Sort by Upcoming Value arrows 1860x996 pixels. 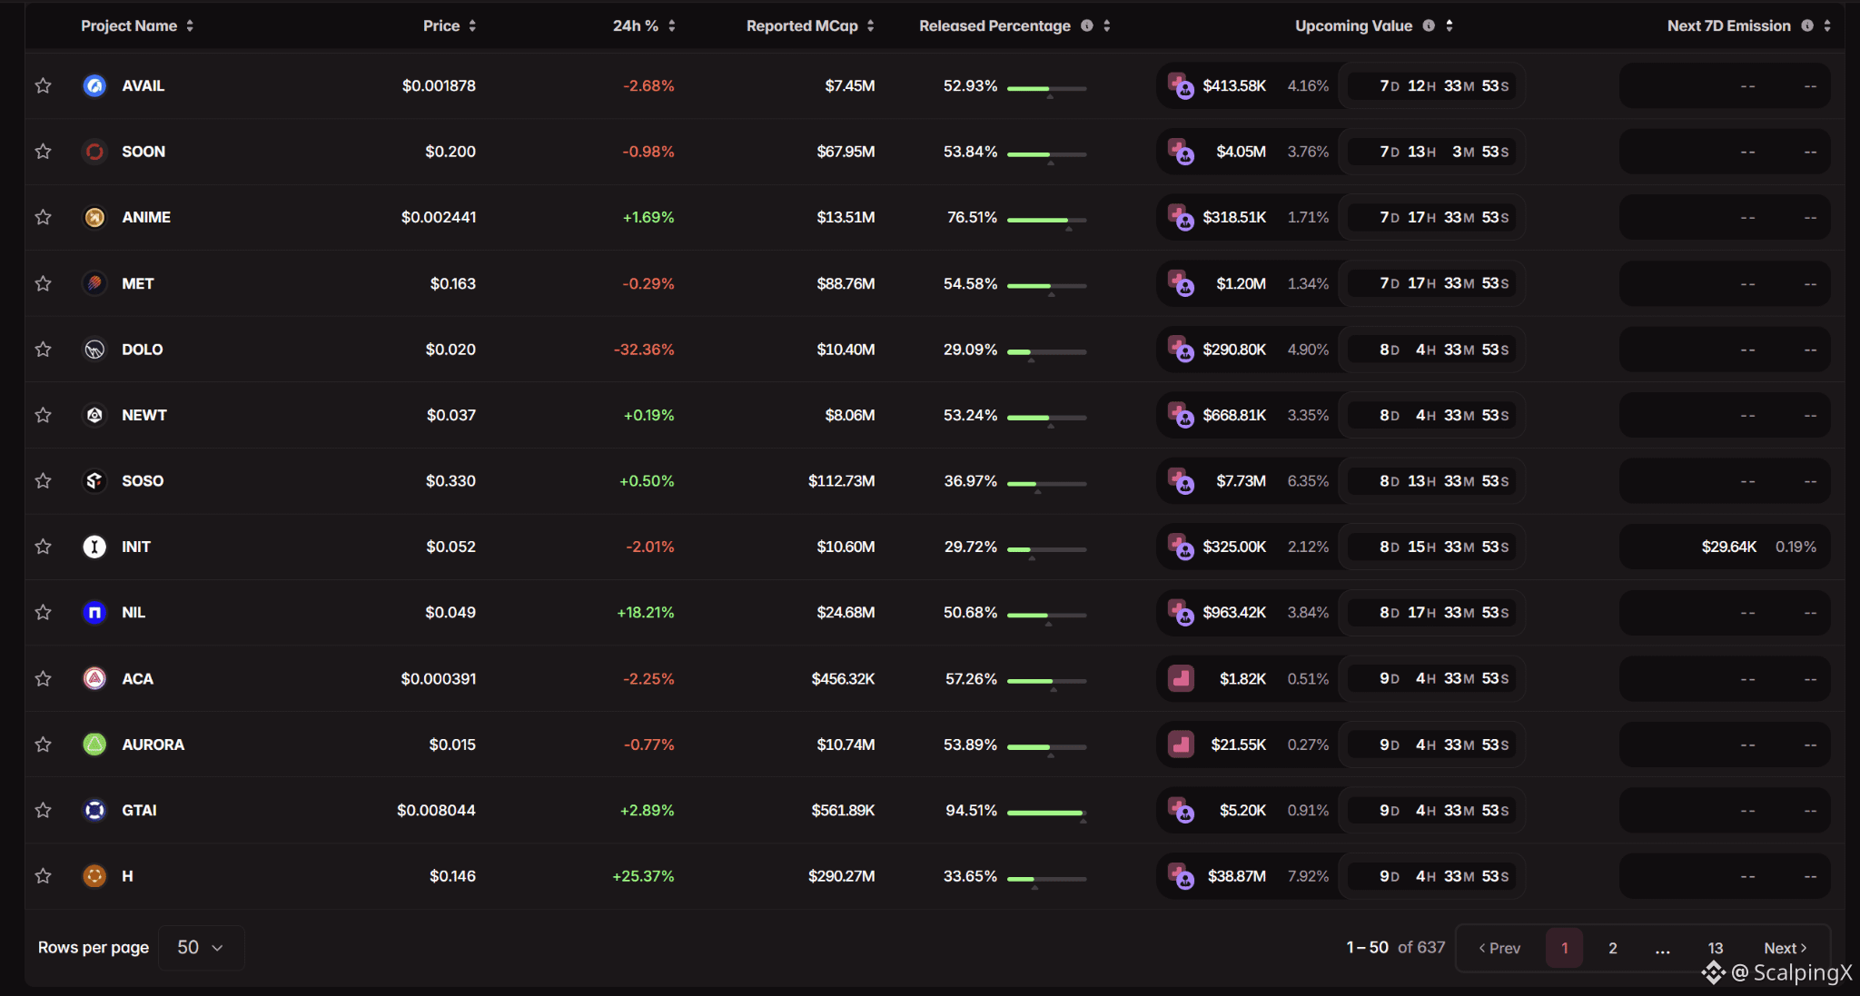1449,25
